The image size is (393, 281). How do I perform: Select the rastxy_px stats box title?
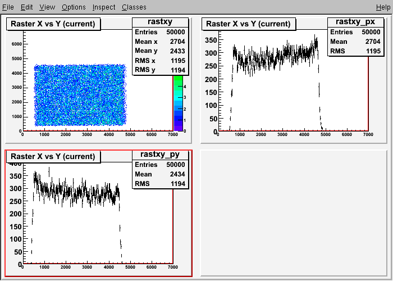[x=355, y=22]
